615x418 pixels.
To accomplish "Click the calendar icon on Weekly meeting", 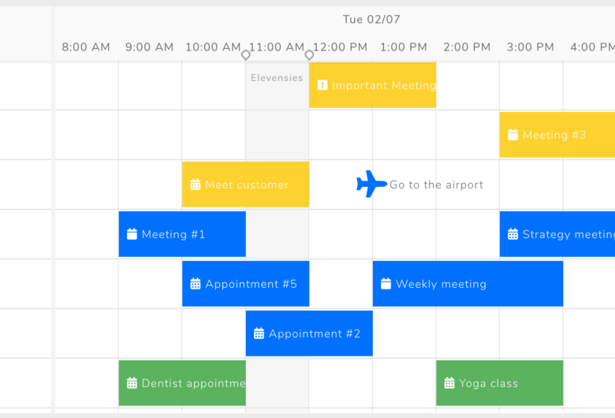I will tap(386, 283).
